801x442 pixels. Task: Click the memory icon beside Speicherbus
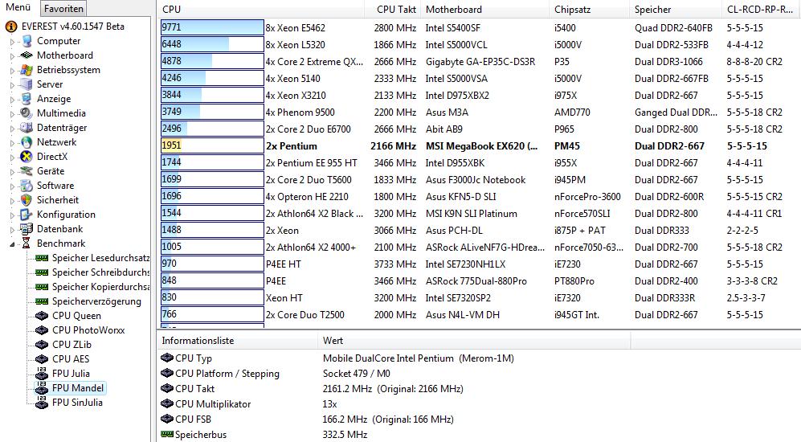tap(167, 435)
